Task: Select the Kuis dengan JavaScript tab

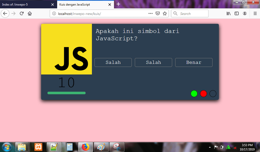Action: [85, 5]
